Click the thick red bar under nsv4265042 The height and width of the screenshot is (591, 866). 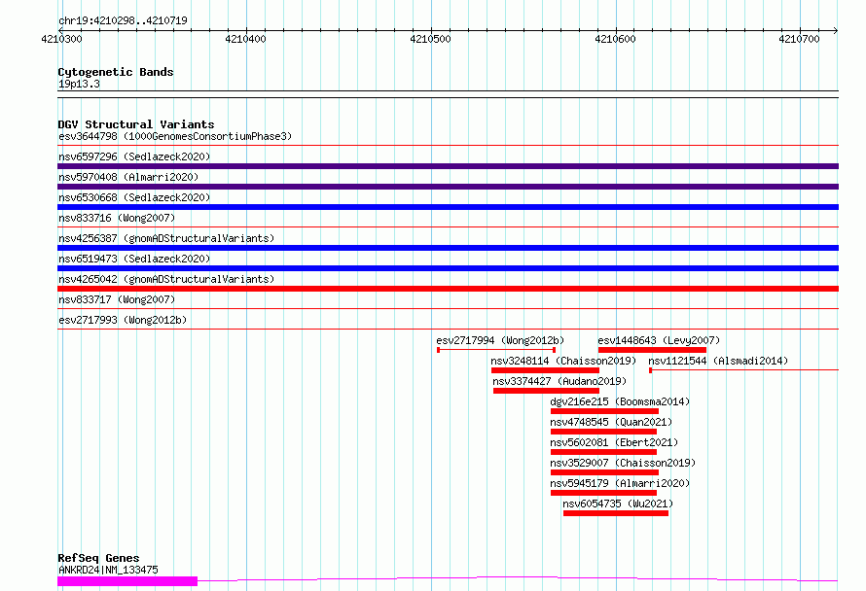(x=448, y=289)
